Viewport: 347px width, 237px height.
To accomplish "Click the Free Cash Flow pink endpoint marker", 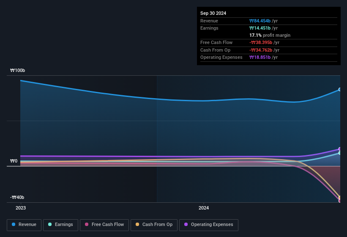I will 340,201.
